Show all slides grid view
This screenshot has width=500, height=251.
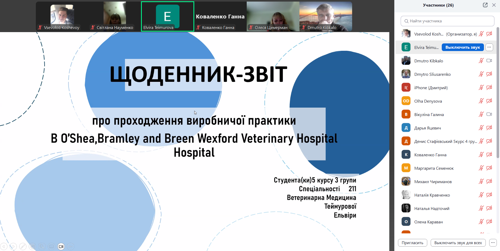pyautogui.click(x=32, y=247)
